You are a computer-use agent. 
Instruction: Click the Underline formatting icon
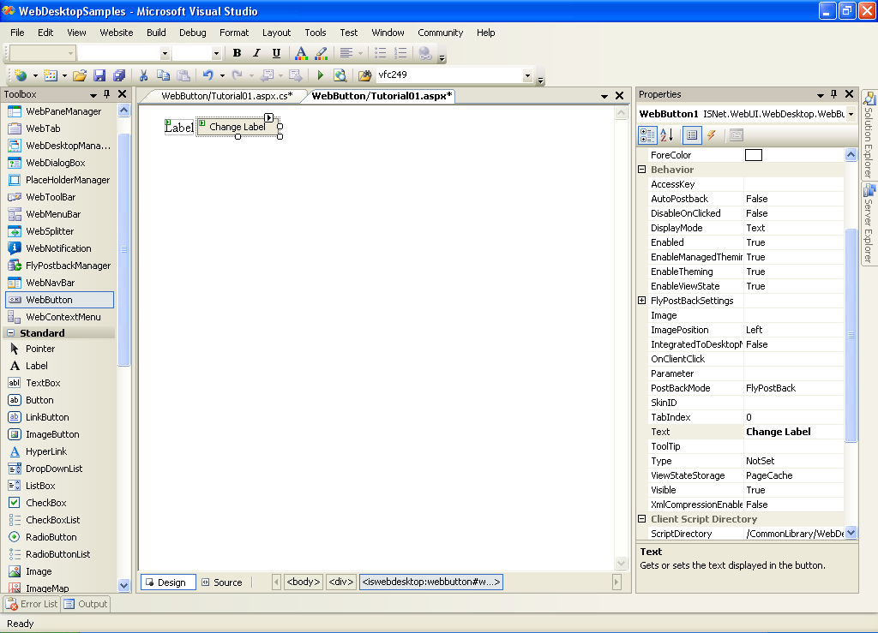pyautogui.click(x=276, y=53)
